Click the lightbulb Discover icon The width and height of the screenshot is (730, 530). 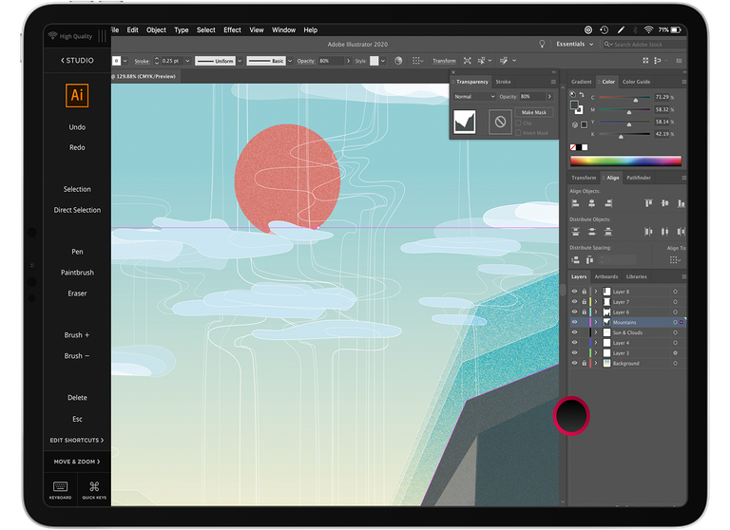click(x=542, y=44)
